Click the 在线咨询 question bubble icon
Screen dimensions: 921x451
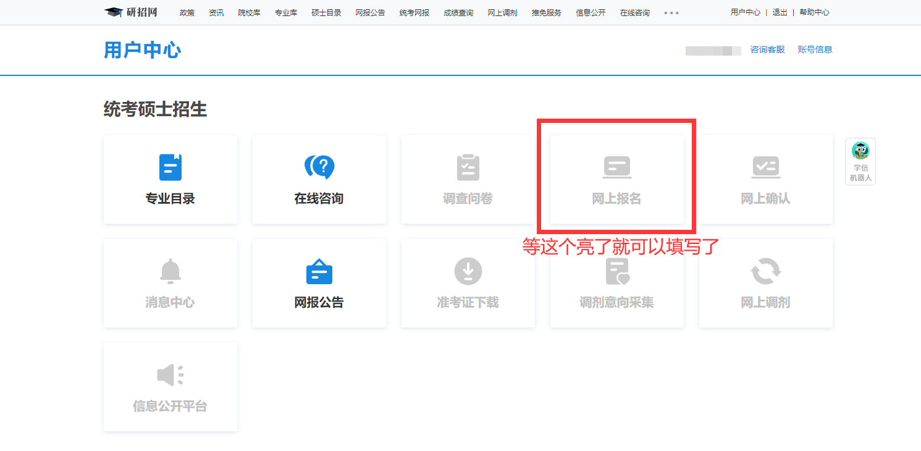click(319, 167)
